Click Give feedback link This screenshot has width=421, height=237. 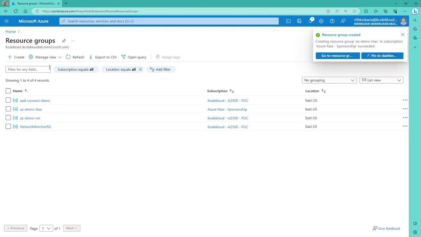click(386, 228)
